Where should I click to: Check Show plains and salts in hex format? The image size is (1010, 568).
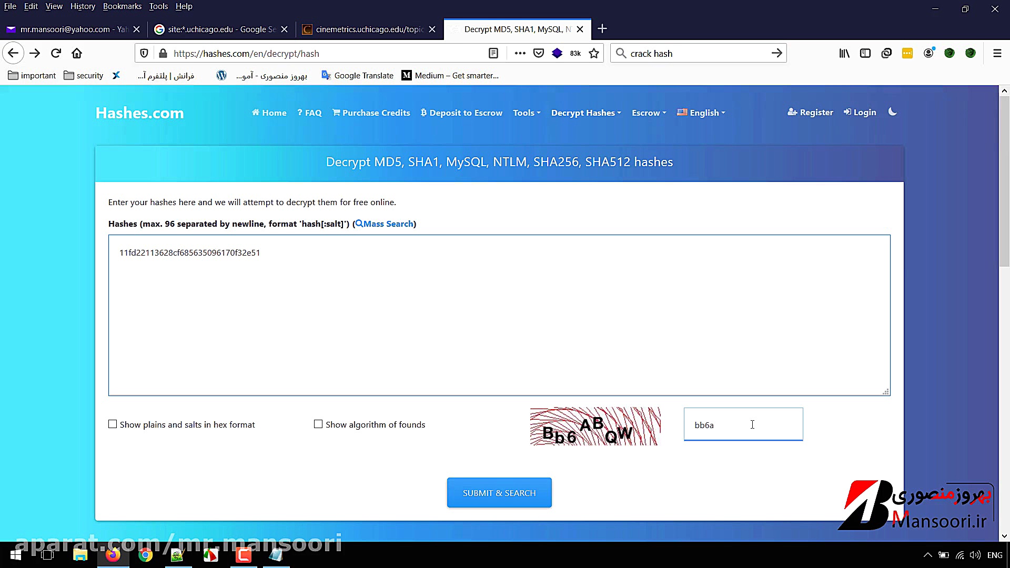[113, 424]
